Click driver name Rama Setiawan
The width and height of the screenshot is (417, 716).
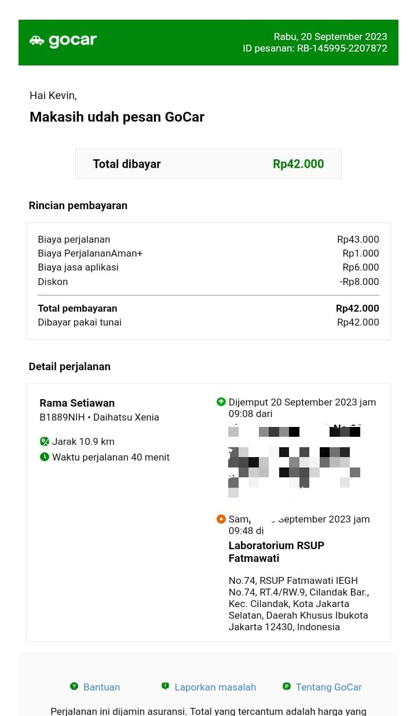coord(77,403)
